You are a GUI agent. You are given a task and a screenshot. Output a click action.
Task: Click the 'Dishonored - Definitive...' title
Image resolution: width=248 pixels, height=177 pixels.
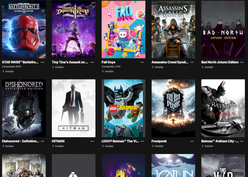[x=20, y=141]
